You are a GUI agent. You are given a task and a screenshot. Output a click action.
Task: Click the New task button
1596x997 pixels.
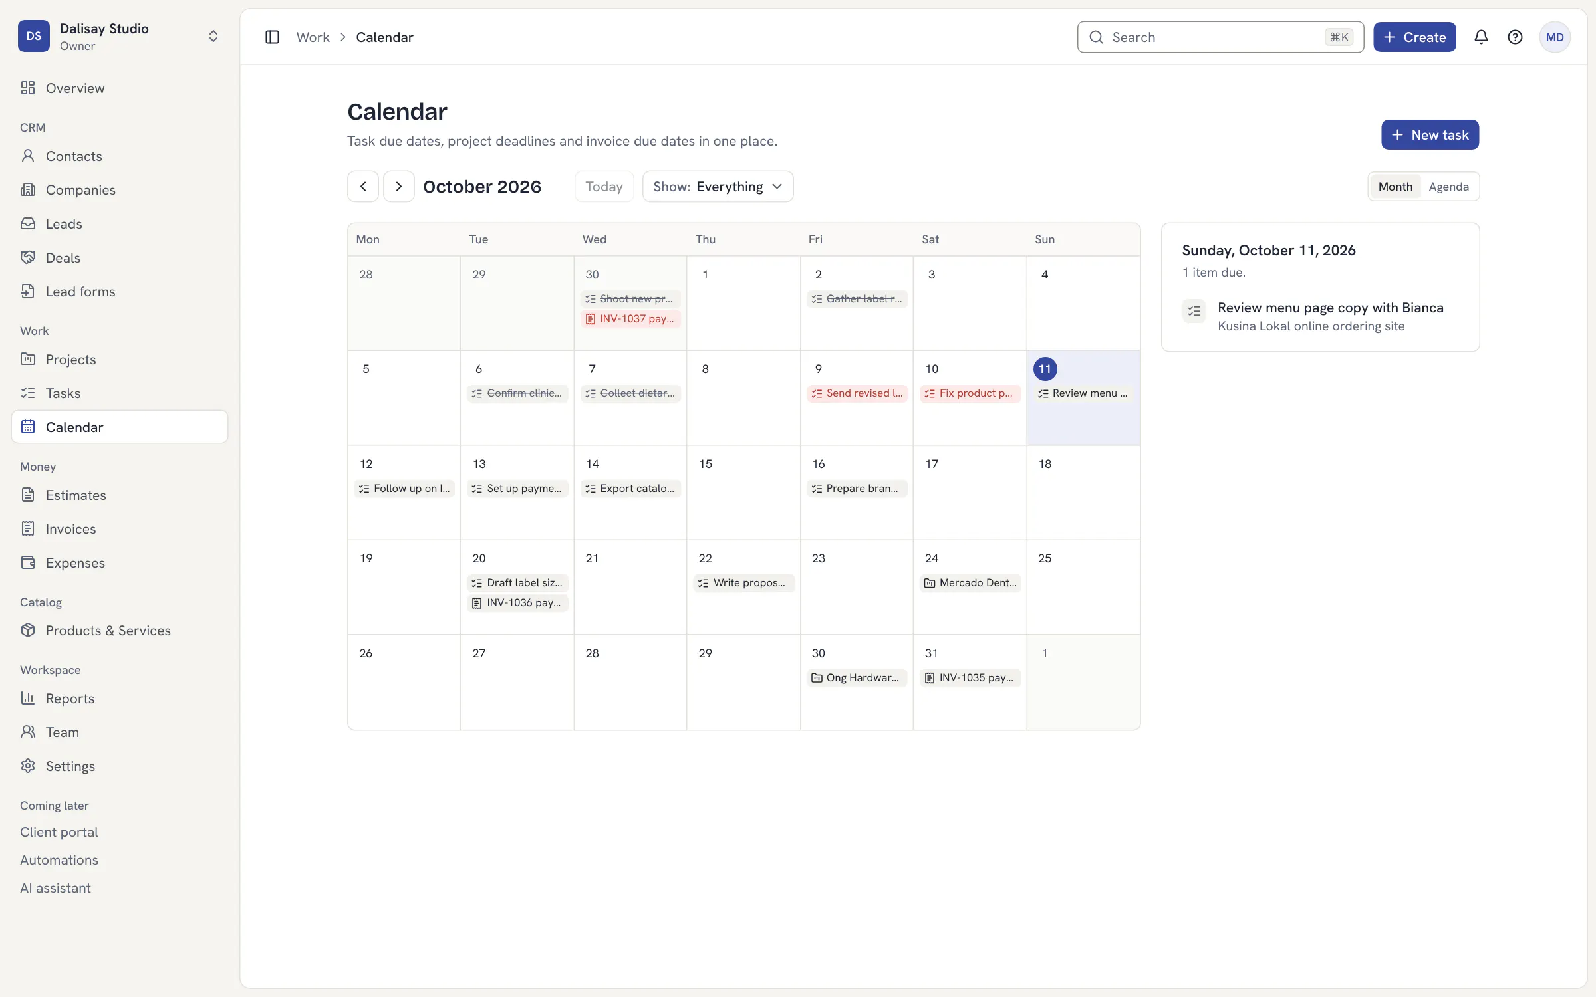1430,135
